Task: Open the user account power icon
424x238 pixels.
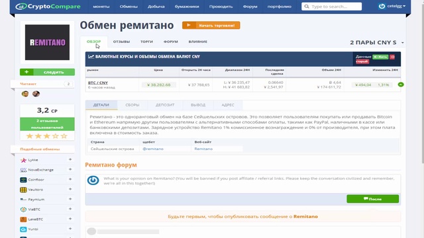Action: tap(382, 6)
